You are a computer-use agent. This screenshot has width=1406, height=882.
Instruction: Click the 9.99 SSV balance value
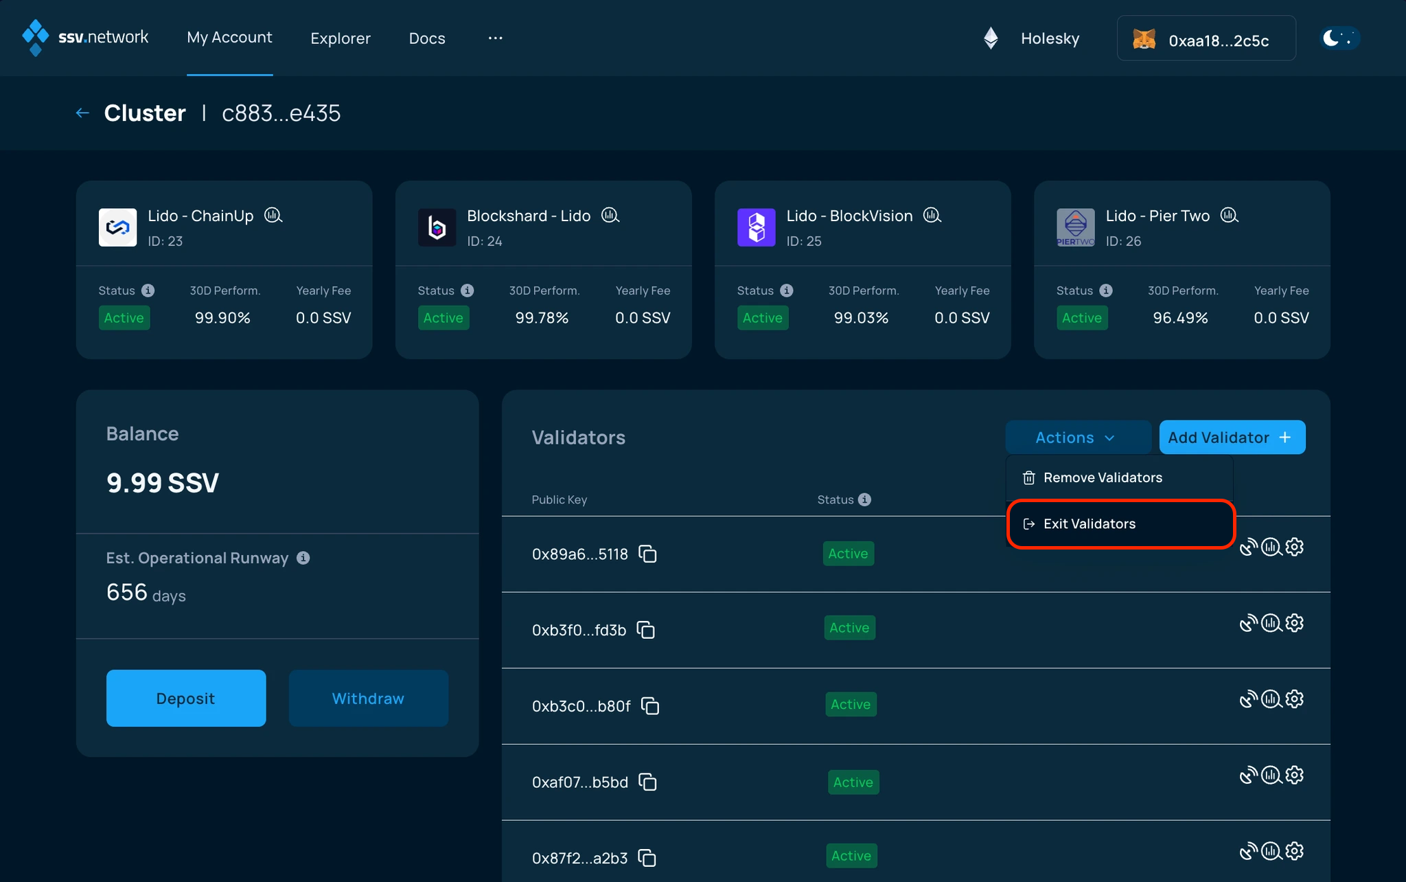(163, 483)
